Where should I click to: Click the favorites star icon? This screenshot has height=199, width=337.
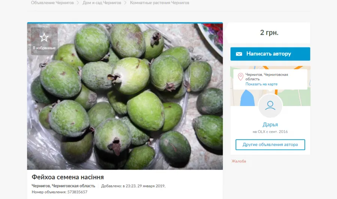(44, 37)
